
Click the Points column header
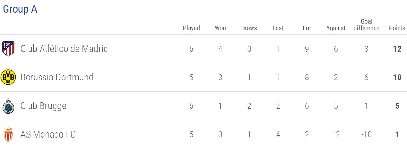coord(397,28)
